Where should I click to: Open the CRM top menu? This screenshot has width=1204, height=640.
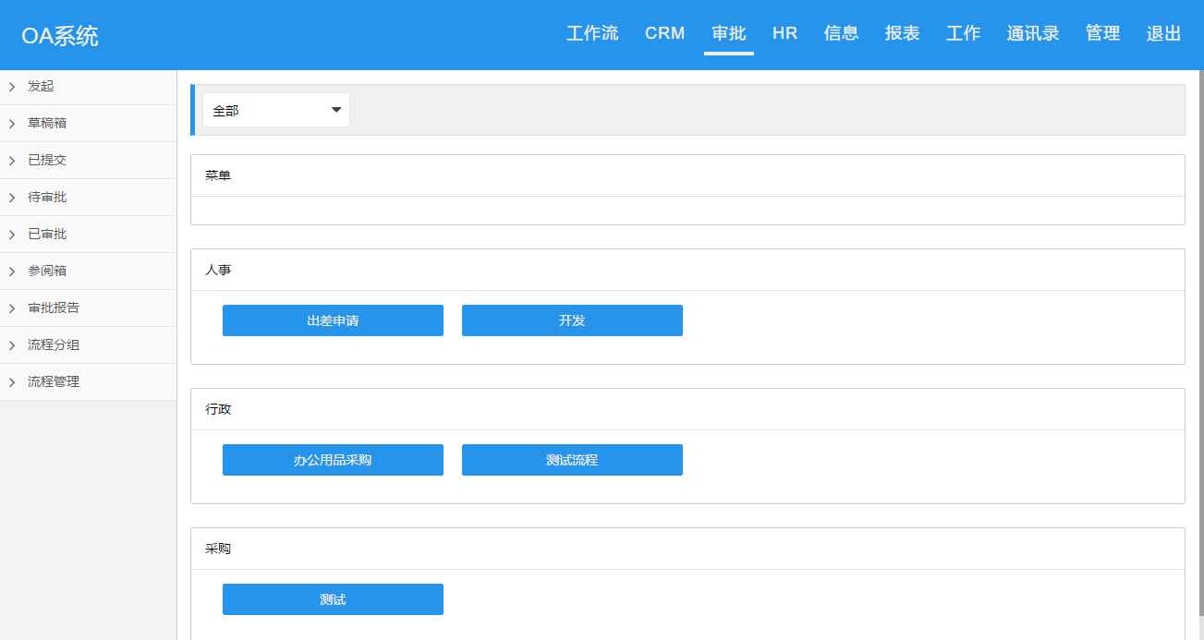point(664,34)
